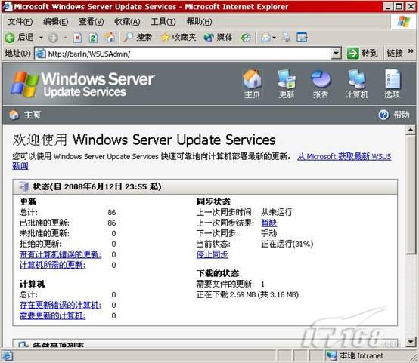The height and width of the screenshot is (363, 419).
Task: Open WSUS 报告 reports icon
Action: pyautogui.click(x=321, y=84)
